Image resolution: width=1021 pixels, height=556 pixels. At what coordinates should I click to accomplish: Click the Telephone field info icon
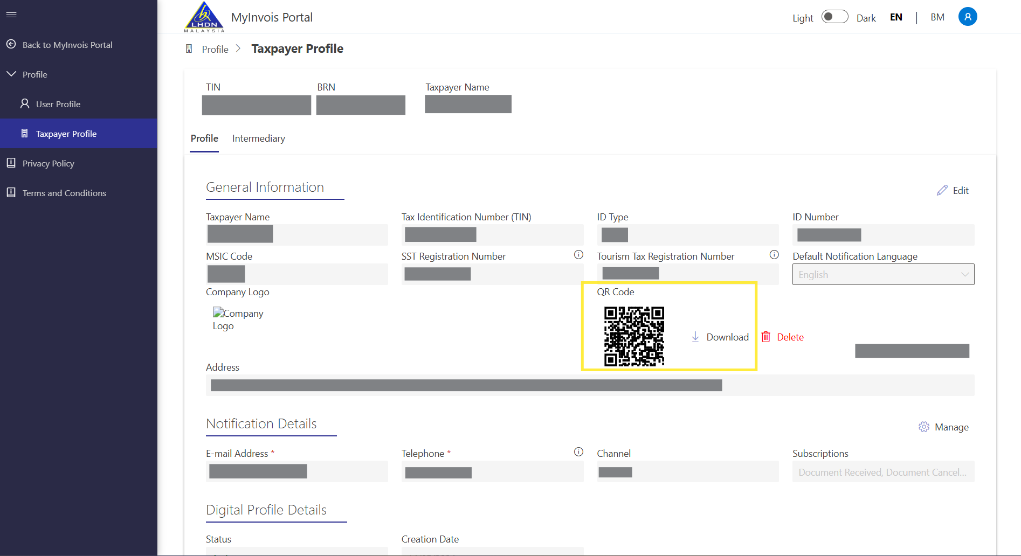578,452
